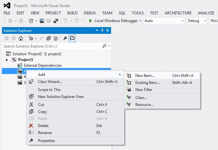Open Local Windows Debugger dropdown arrow
218x150 pixels.
[140, 21]
